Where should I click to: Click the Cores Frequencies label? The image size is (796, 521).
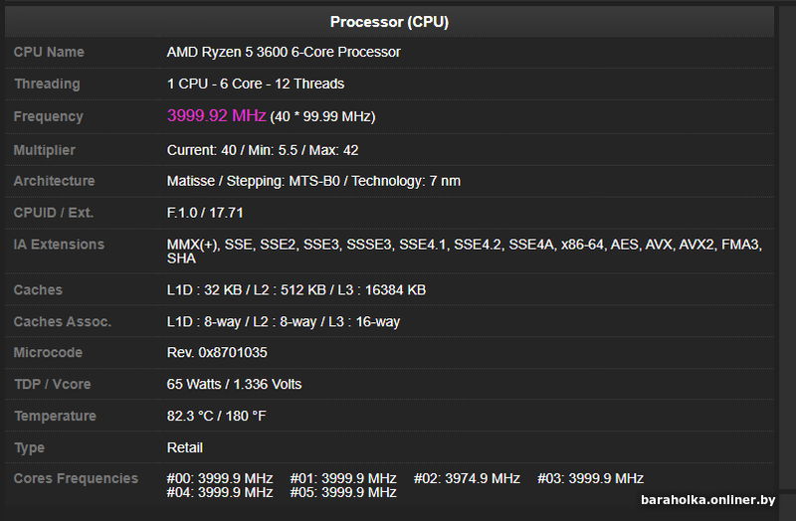point(76,478)
